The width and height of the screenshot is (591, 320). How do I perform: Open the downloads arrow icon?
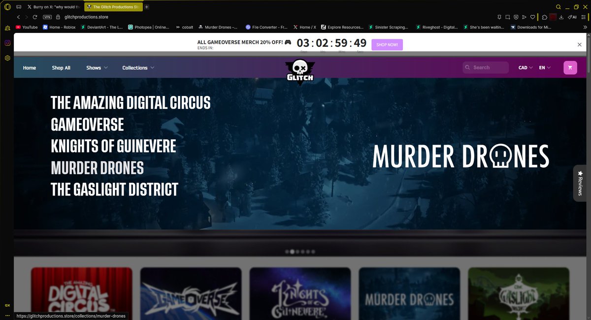pyautogui.click(x=562, y=17)
